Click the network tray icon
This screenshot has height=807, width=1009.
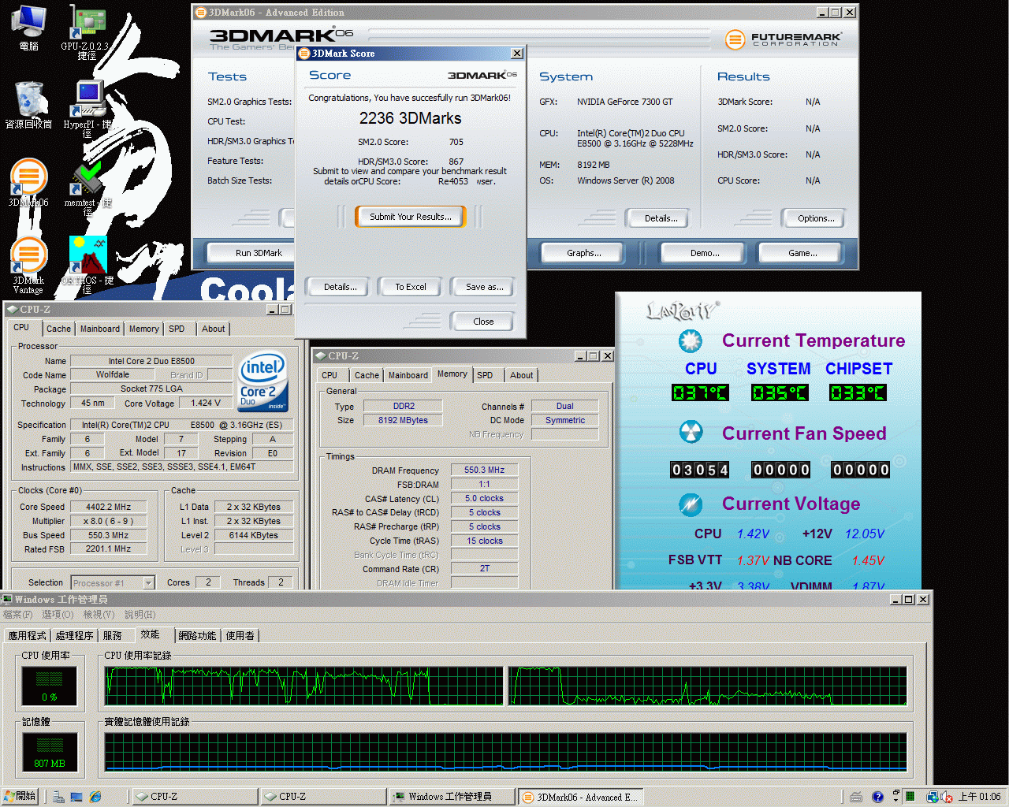(932, 797)
